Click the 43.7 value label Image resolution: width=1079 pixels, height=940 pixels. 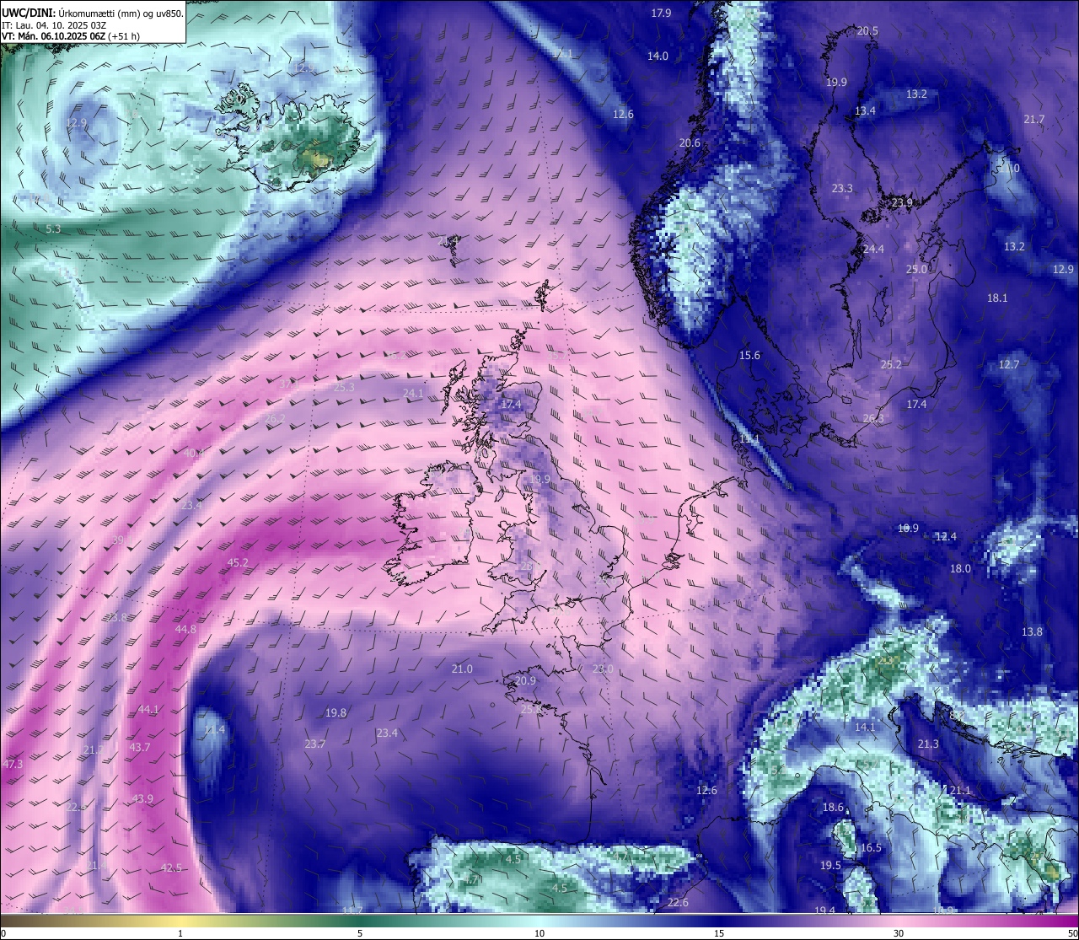pos(139,748)
